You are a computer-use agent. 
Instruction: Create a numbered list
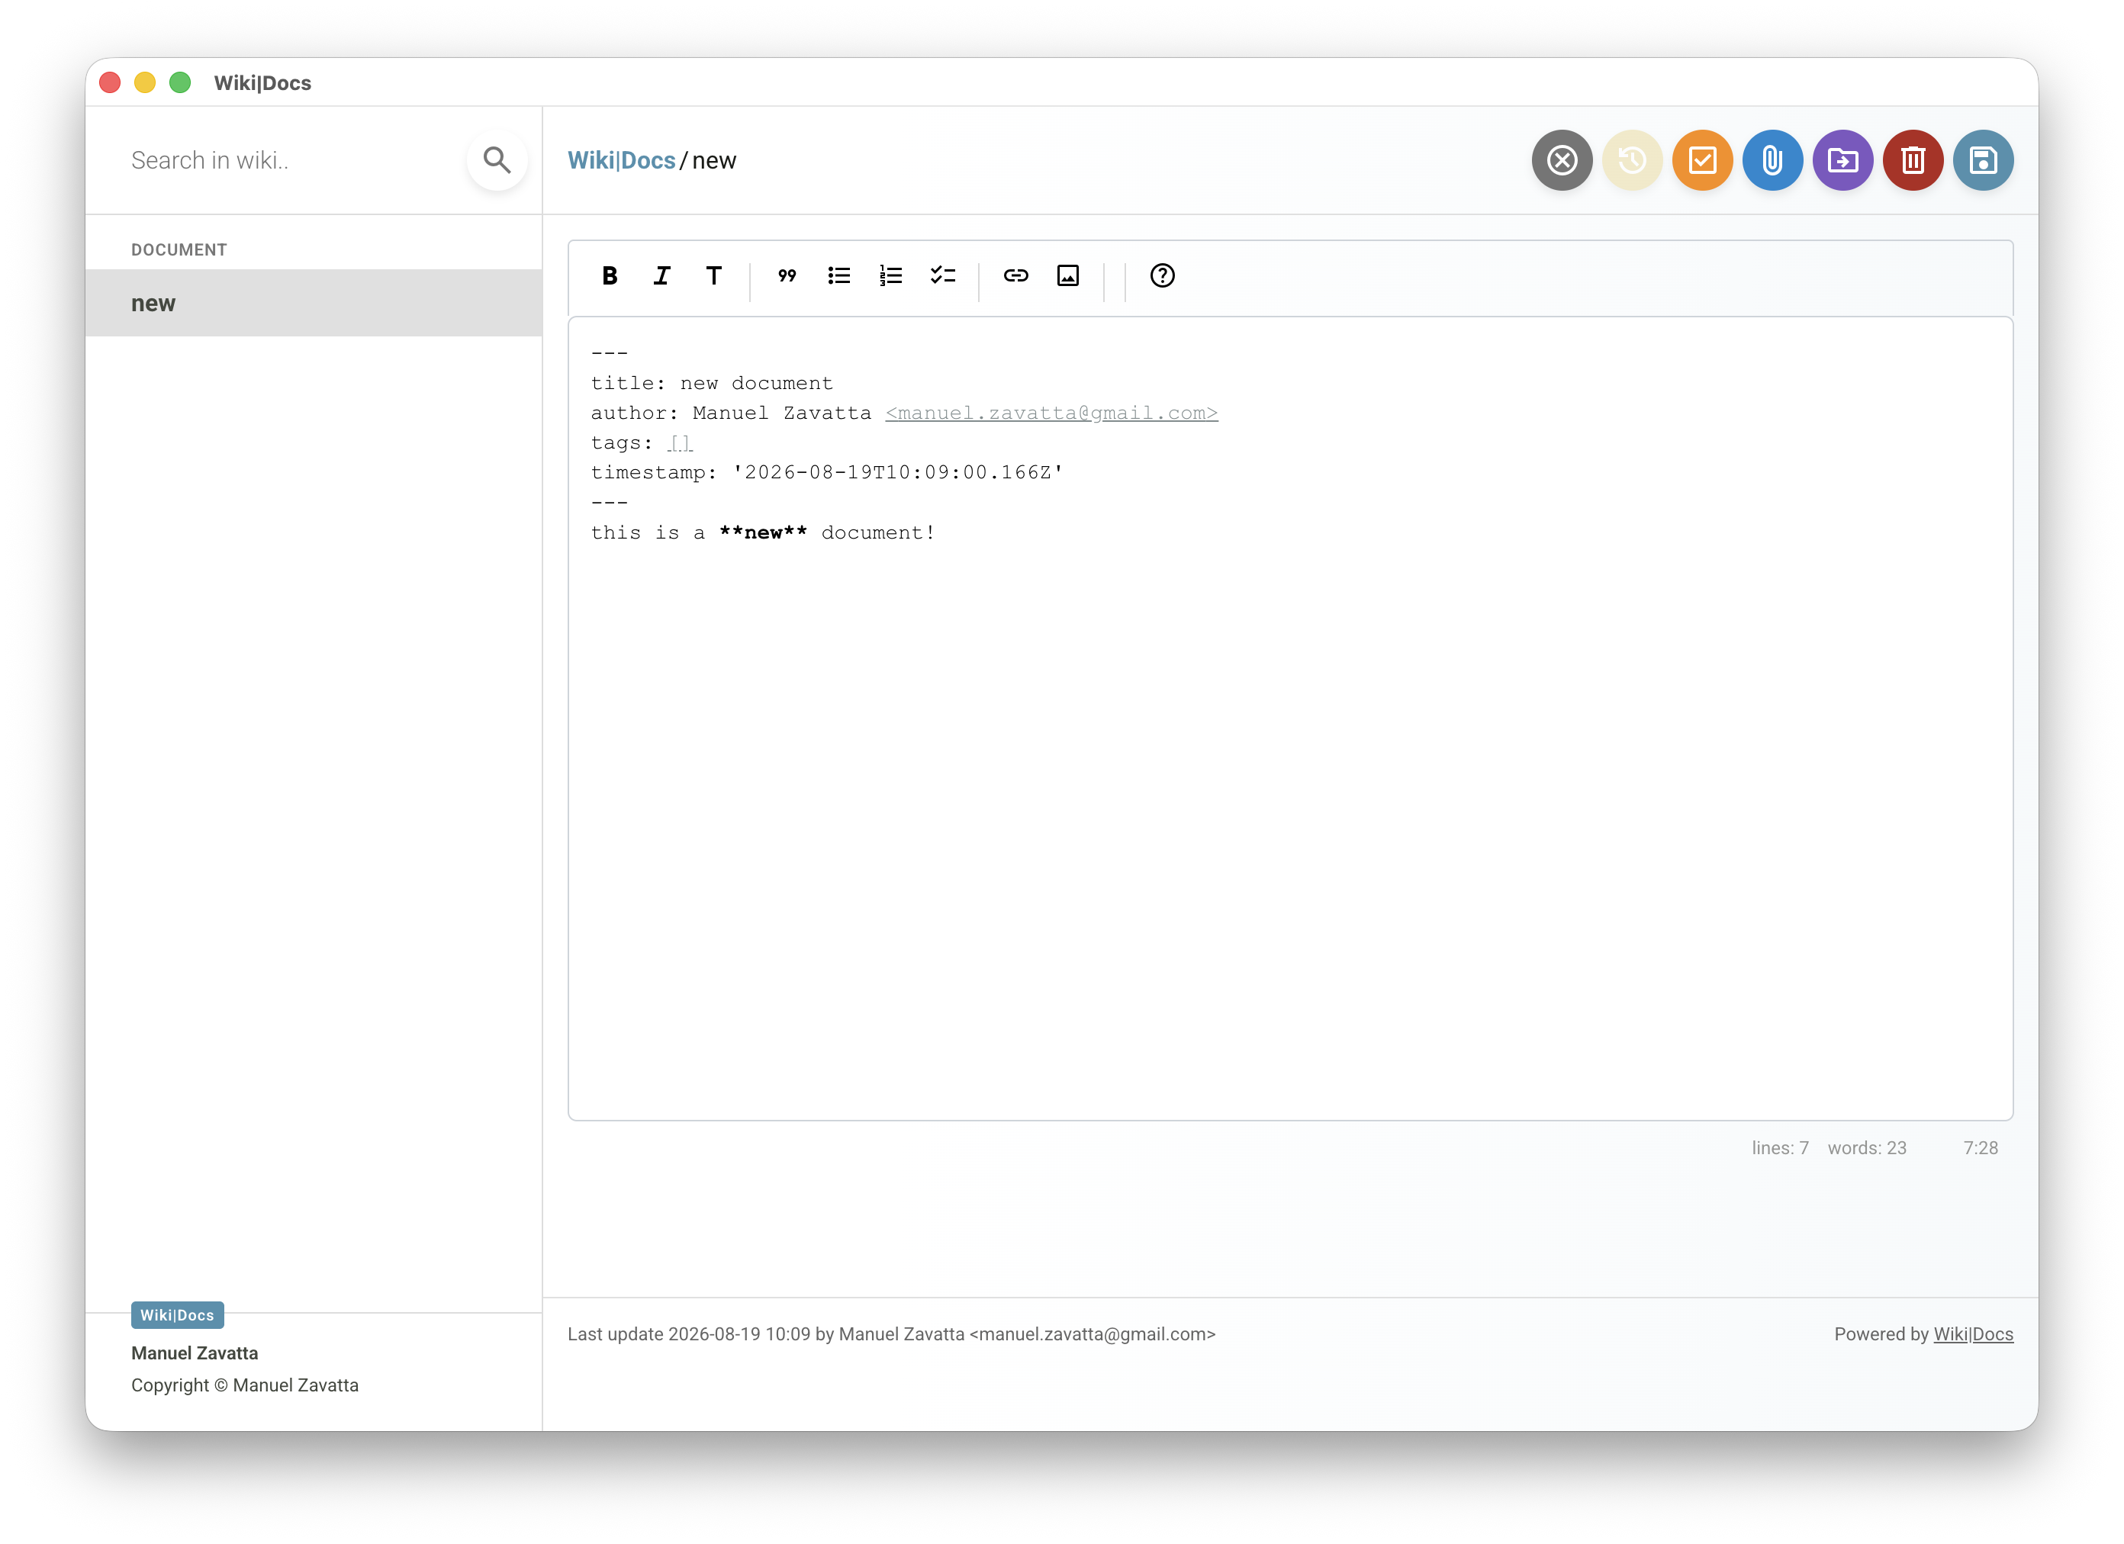click(x=890, y=275)
